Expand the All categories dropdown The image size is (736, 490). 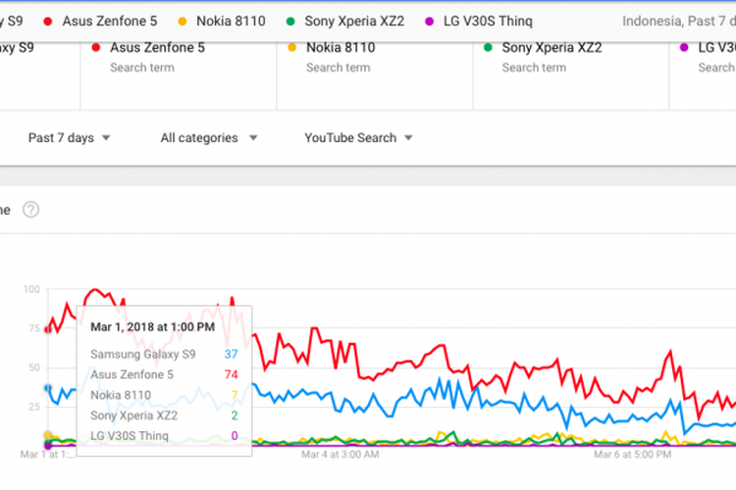209,138
